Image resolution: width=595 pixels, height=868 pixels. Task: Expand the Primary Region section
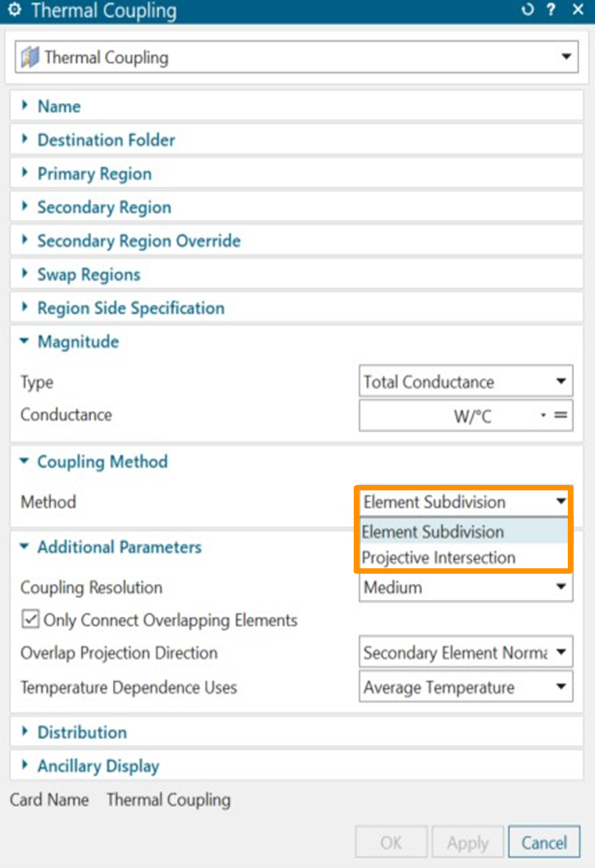pos(94,174)
